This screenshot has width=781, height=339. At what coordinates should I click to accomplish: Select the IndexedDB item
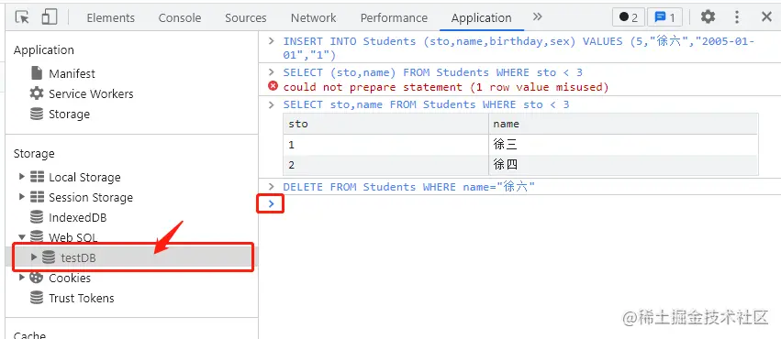pyautogui.click(x=78, y=218)
